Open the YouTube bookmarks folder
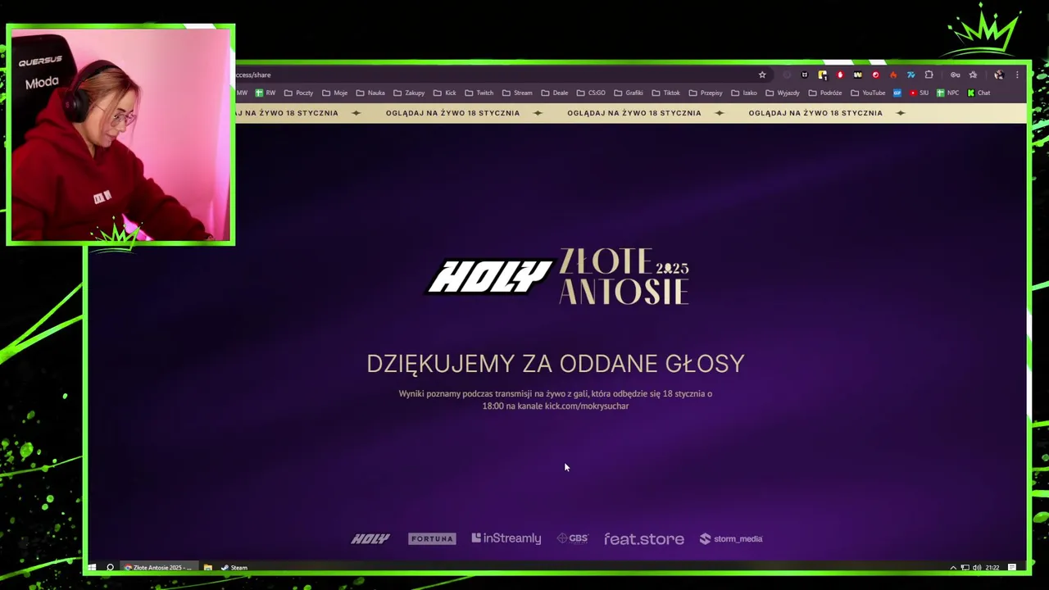This screenshot has height=590, width=1049. [868, 93]
